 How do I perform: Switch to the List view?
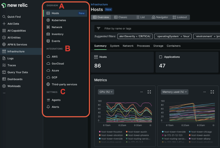[x=140, y=17]
